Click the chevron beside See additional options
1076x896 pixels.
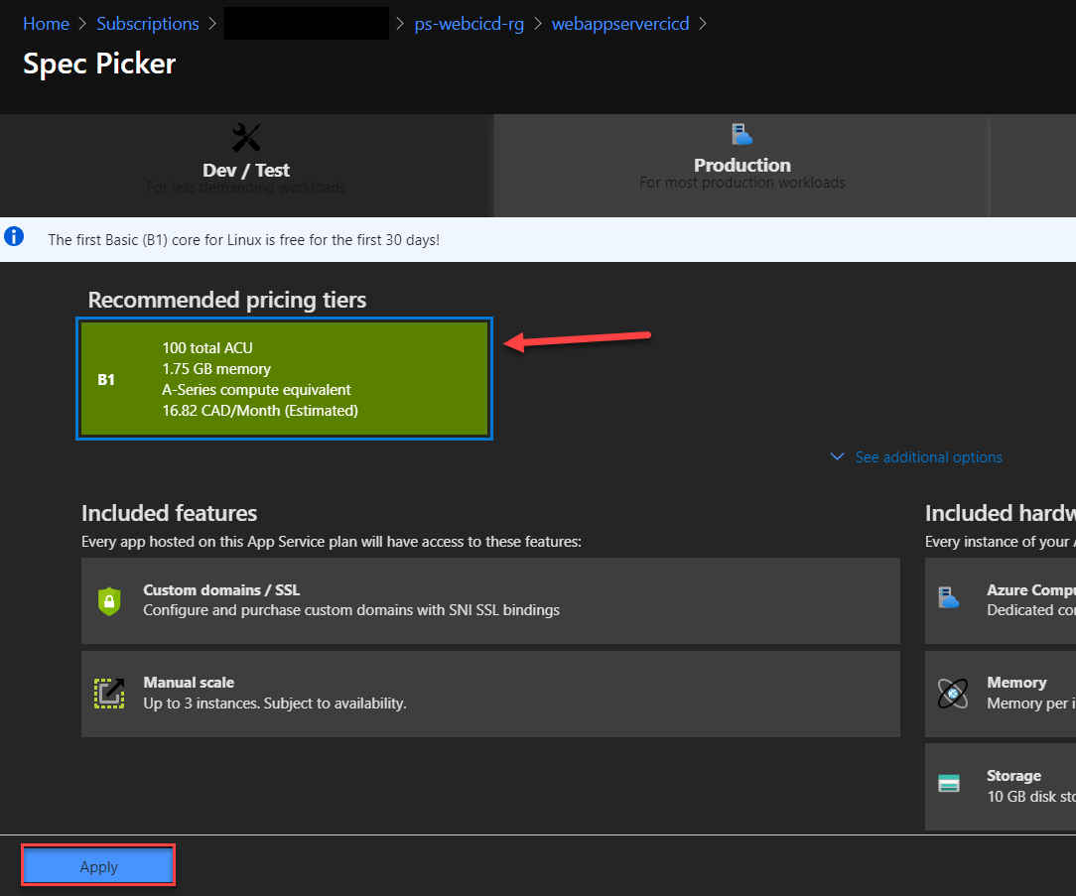pyautogui.click(x=837, y=456)
